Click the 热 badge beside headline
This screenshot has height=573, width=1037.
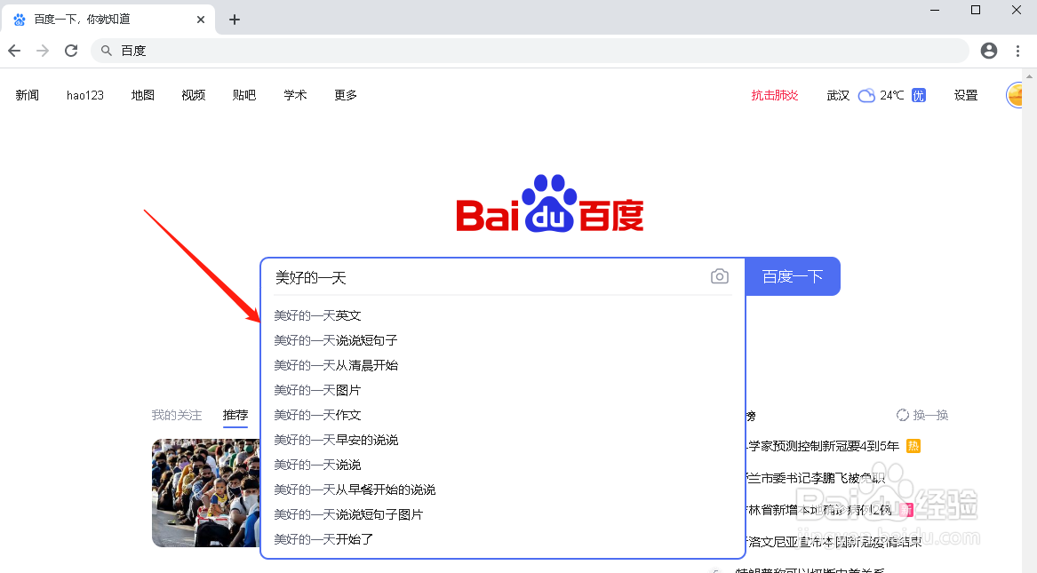pyautogui.click(x=913, y=446)
